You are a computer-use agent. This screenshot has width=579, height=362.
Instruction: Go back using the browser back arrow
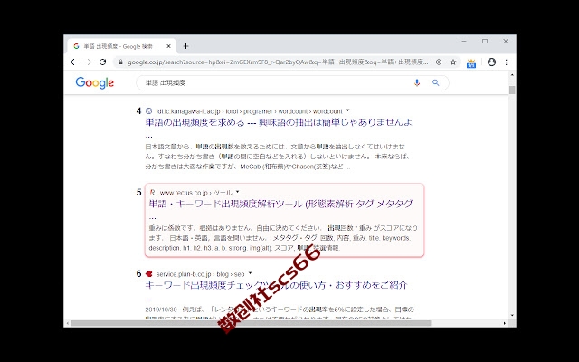[x=74, y=62]
